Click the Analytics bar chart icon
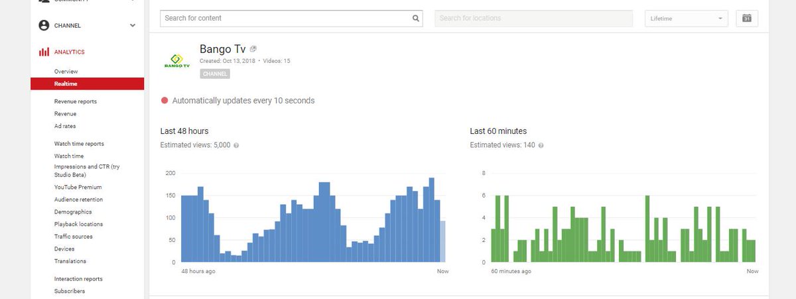 pos(44,52)
